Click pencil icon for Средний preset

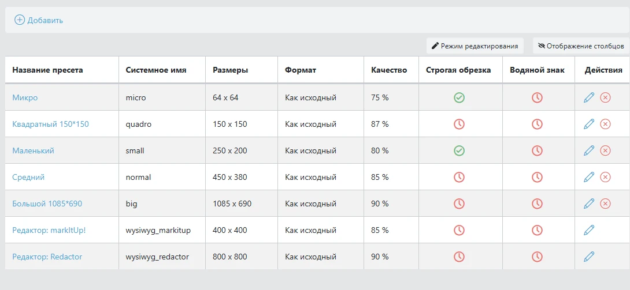tap(589, 177)
